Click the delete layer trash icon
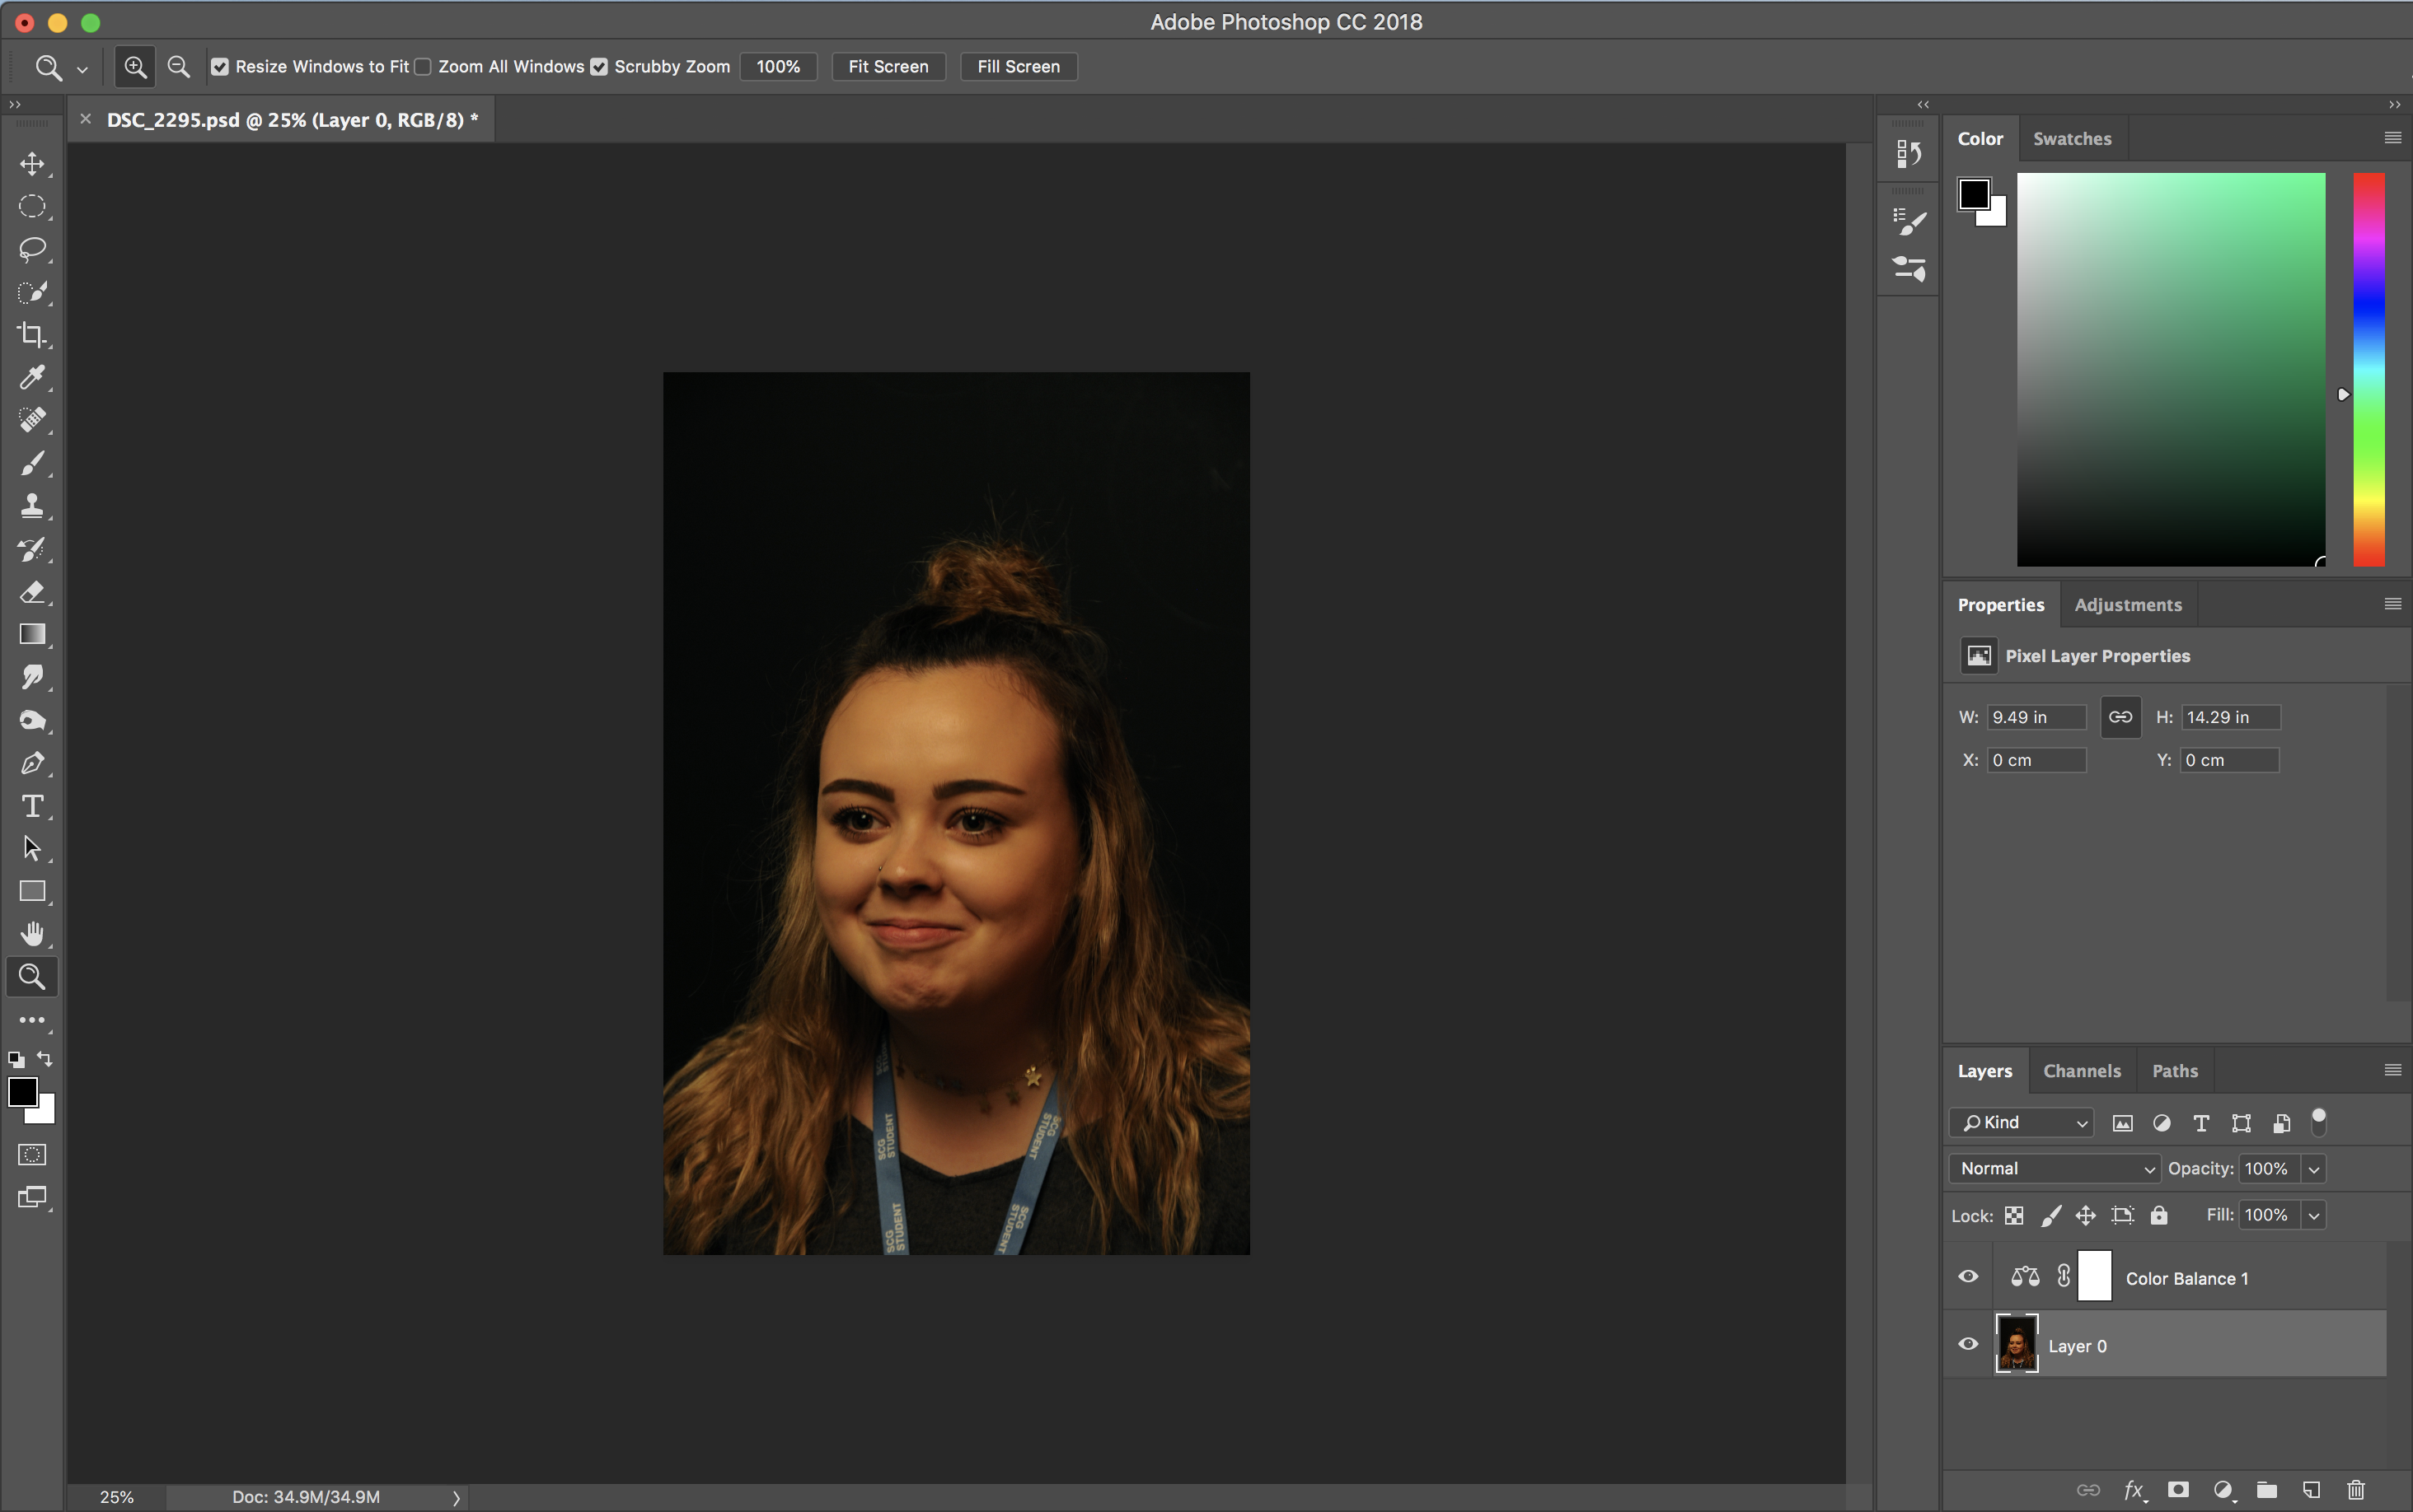 [x=2356, y=1490]
